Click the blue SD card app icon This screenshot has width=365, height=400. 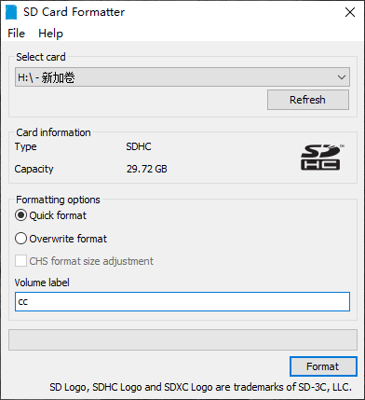pos(11,12)
